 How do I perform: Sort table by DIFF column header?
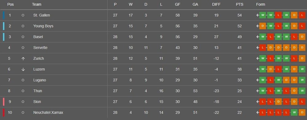pos(216,4)
